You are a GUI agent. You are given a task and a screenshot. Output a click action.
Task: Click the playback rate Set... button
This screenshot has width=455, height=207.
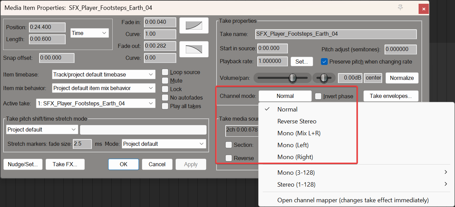click(x=302, y=62)
